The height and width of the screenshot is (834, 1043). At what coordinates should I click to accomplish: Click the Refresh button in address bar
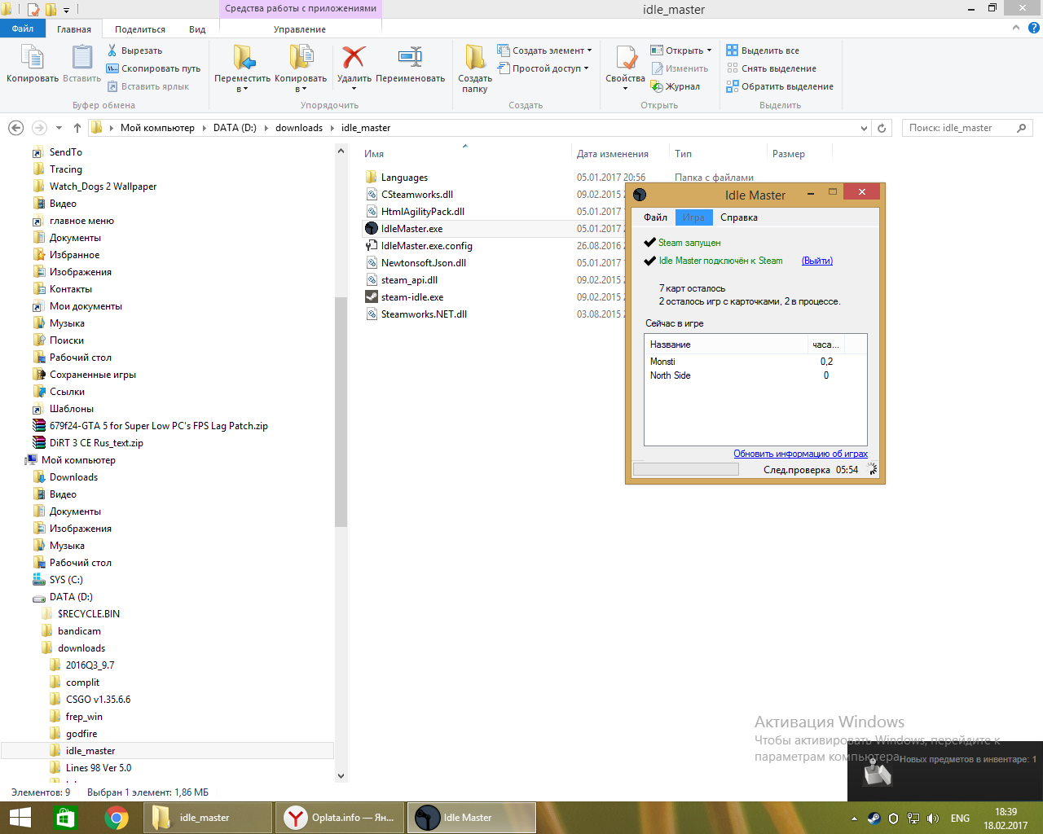882,128
